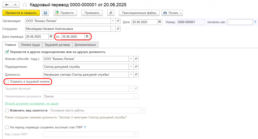This screenshot has width=258, height=139.
Task: Go forward with the right arrow button
Action: click(x=15, y=5)
